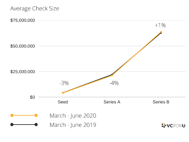Click the Average Check Size chart title

pos(35,9)
